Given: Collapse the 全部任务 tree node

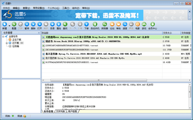Looking at the screenshot, I should [3, 37].
